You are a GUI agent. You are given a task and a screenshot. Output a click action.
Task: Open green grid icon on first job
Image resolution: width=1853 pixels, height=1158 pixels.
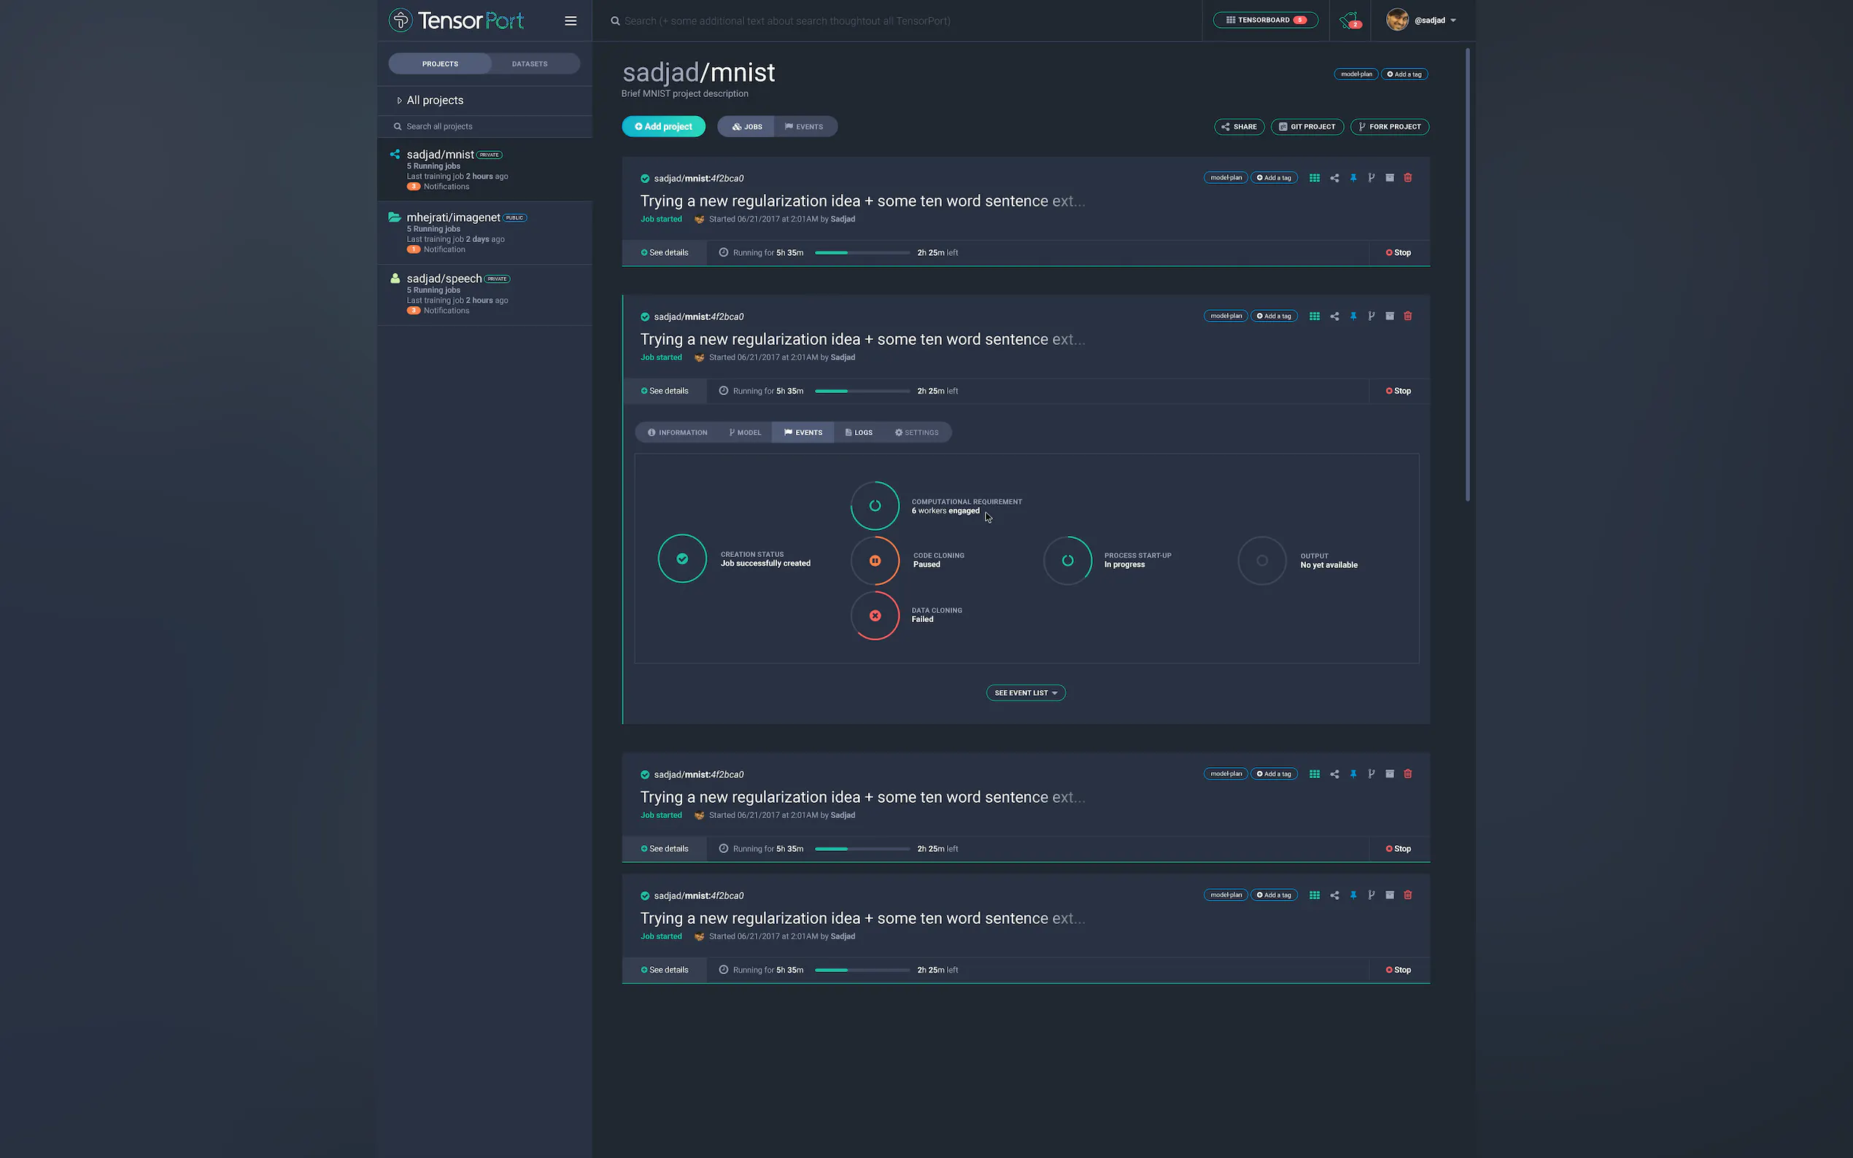pyautogui.click(x=1315, y=178)
